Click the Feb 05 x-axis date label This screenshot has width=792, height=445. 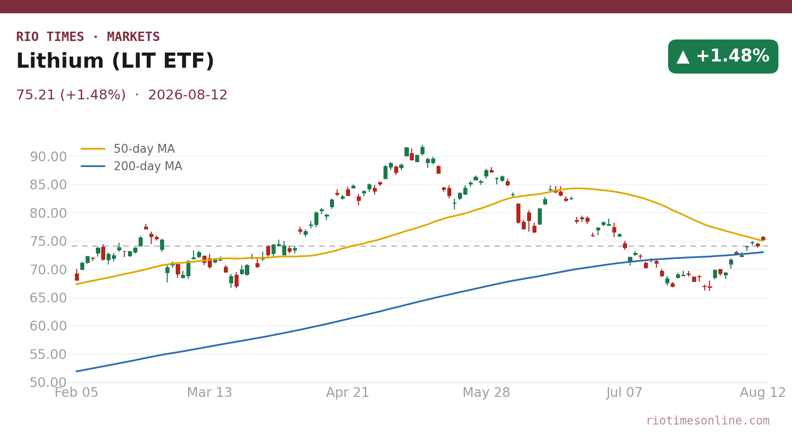point(76,393)
